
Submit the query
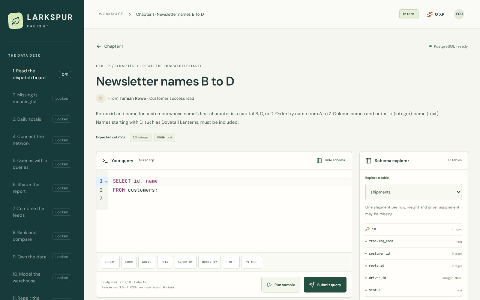point(325,285)
